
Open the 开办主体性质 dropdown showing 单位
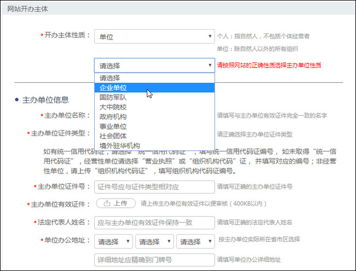154,36
